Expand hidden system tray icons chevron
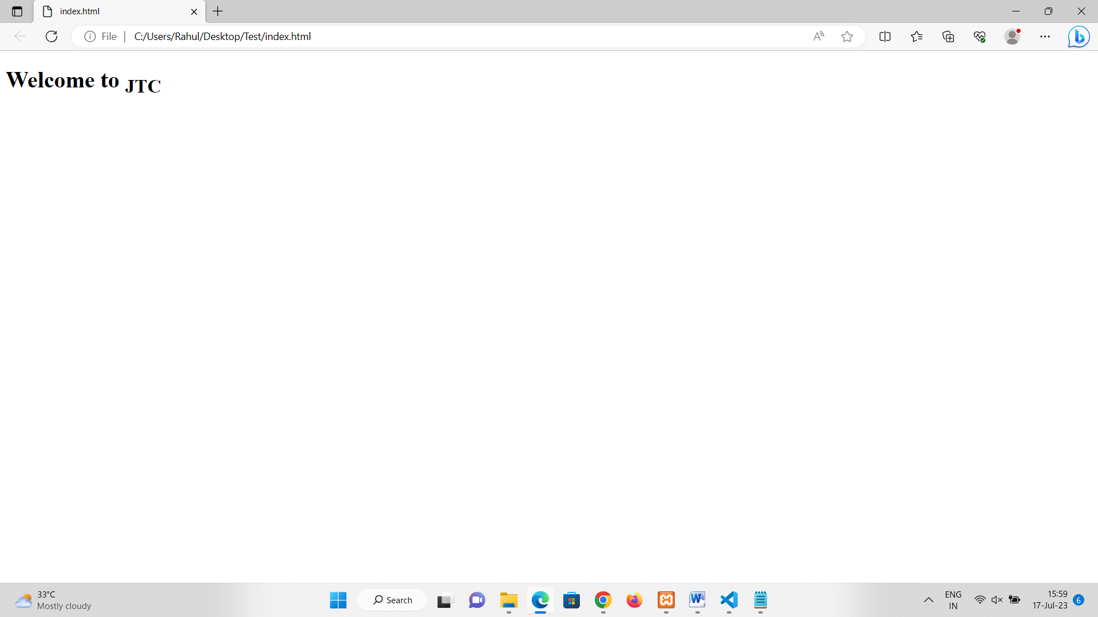 928,600
